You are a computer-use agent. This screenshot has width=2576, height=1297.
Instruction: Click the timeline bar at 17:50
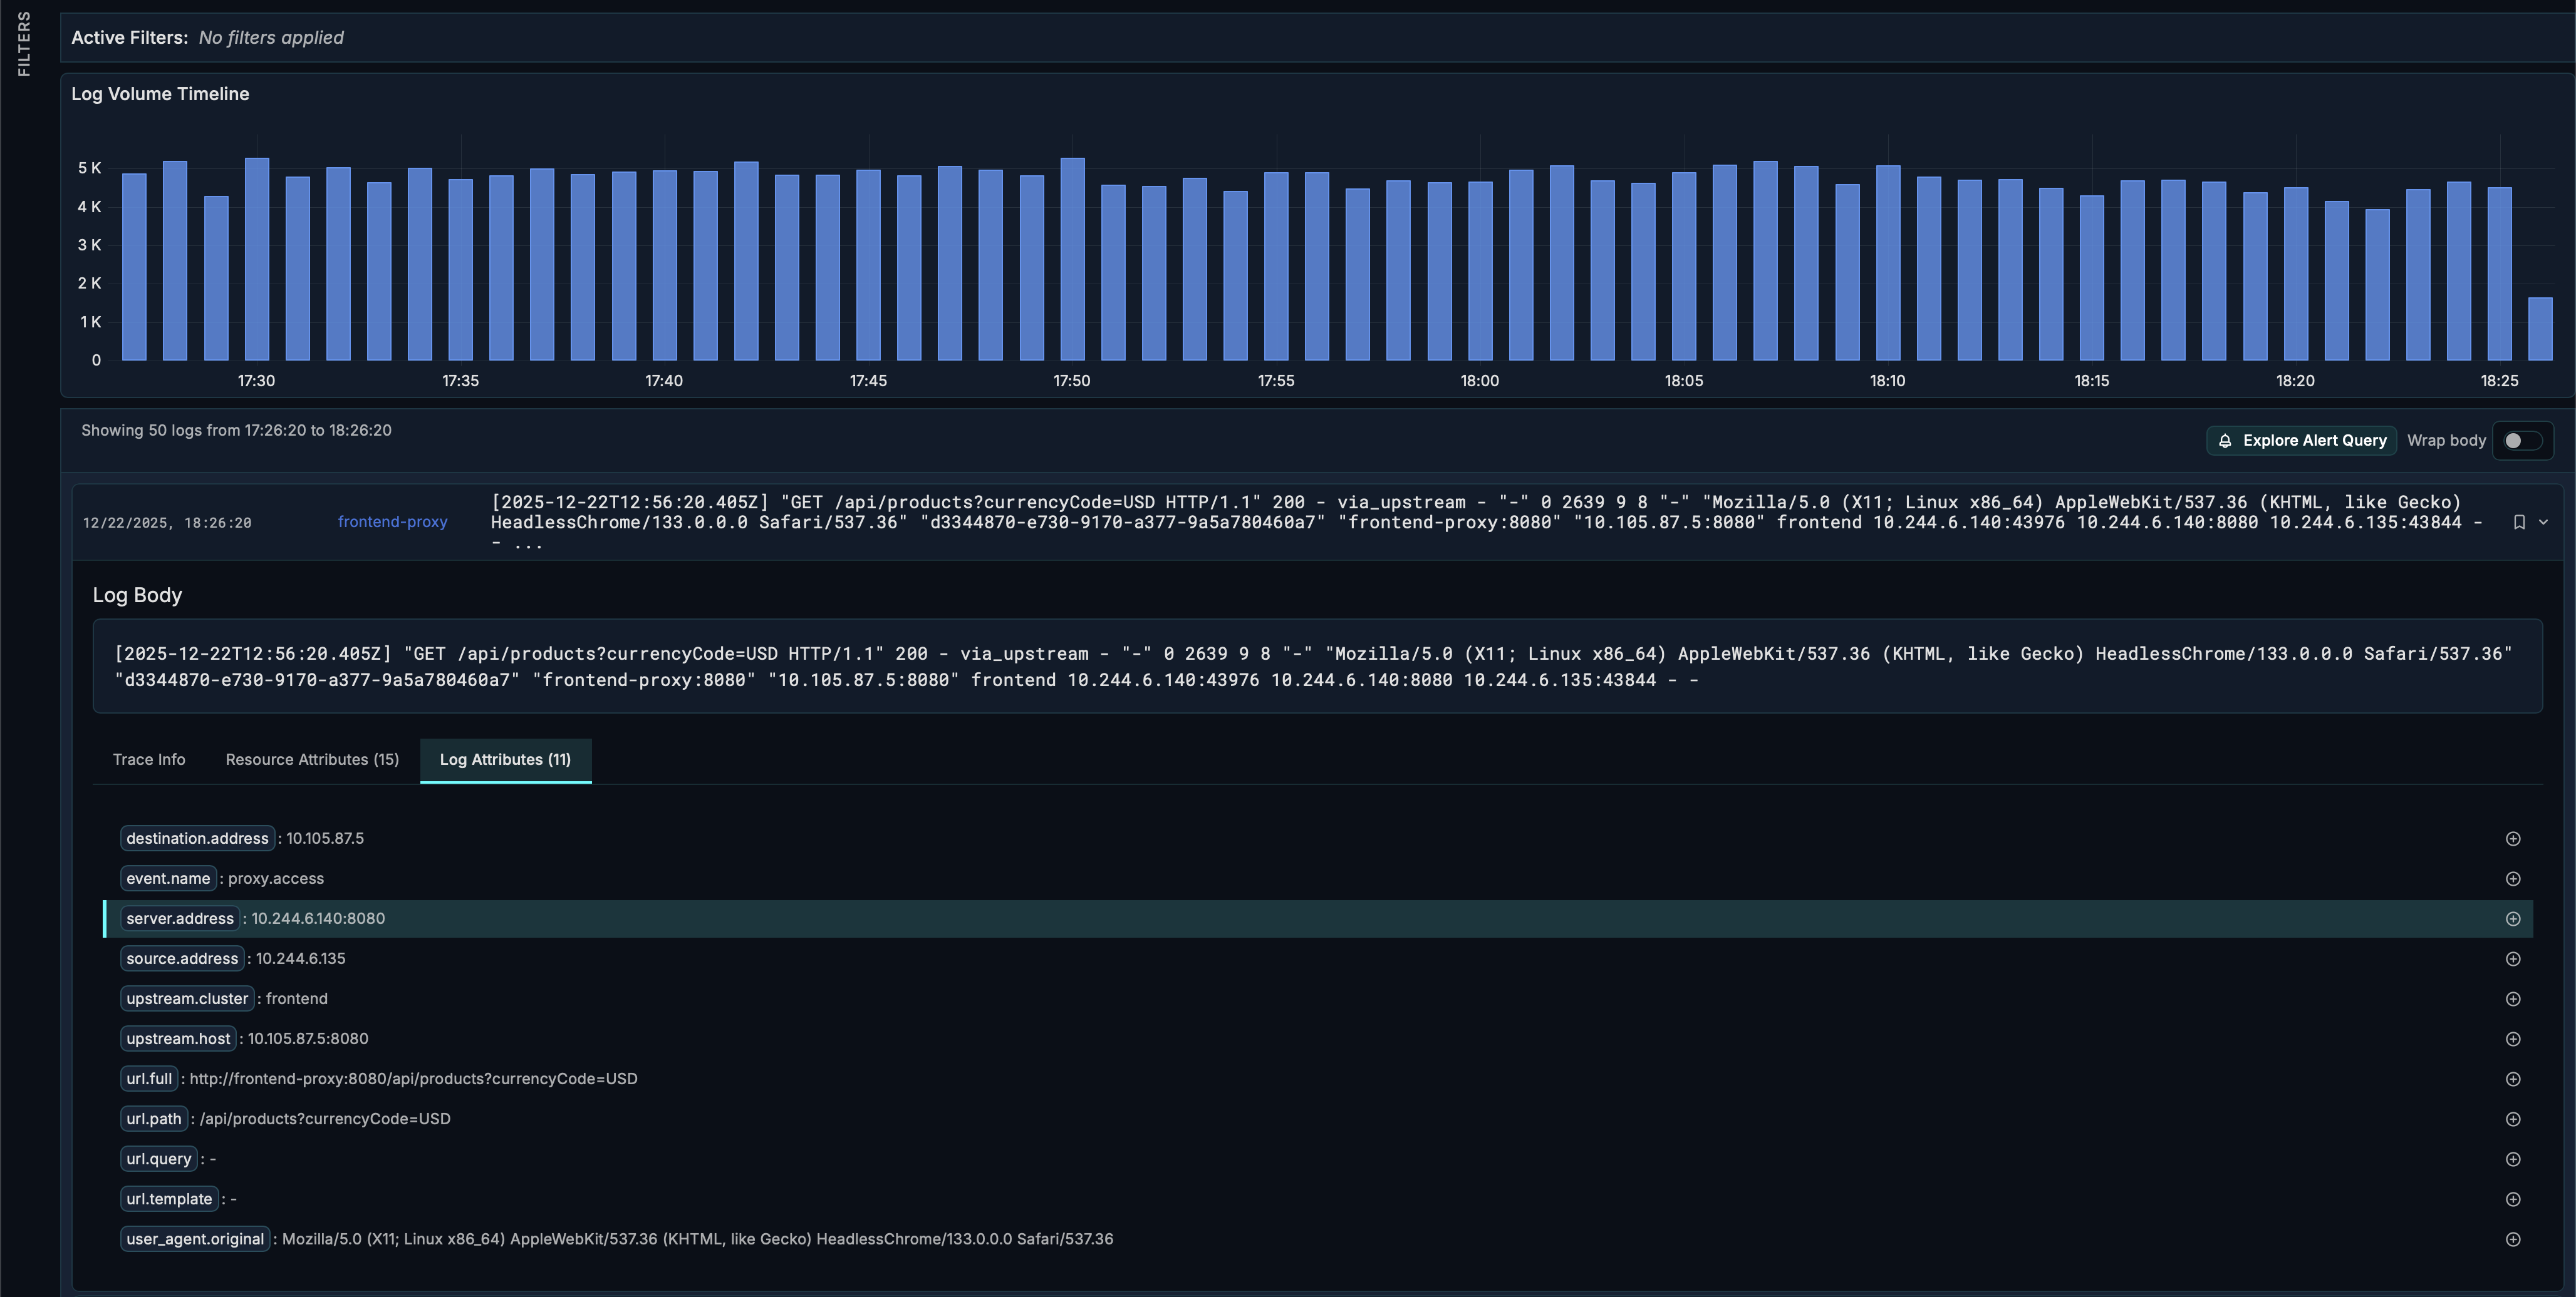click(x=1072, y=260)
